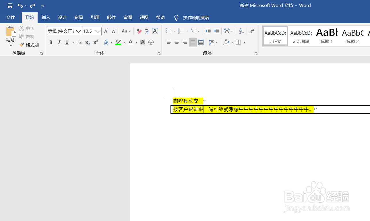This screenshot has width=370, height=221.
Task: Align text left
Action: [169, 42]
